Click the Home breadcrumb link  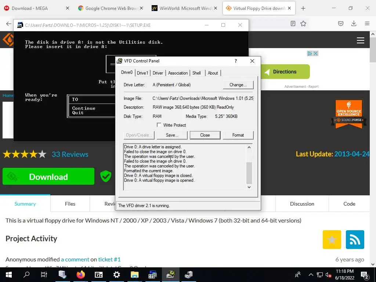tap(8, 95)
